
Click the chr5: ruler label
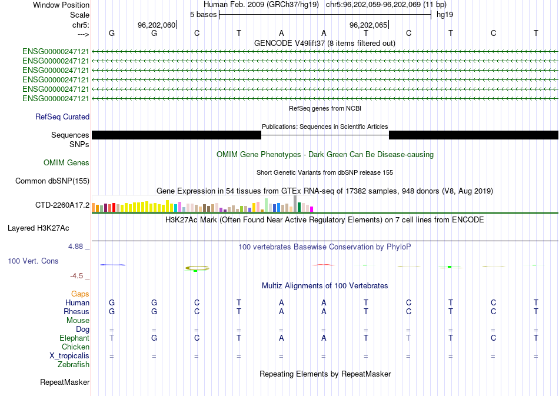click(81, 25)
